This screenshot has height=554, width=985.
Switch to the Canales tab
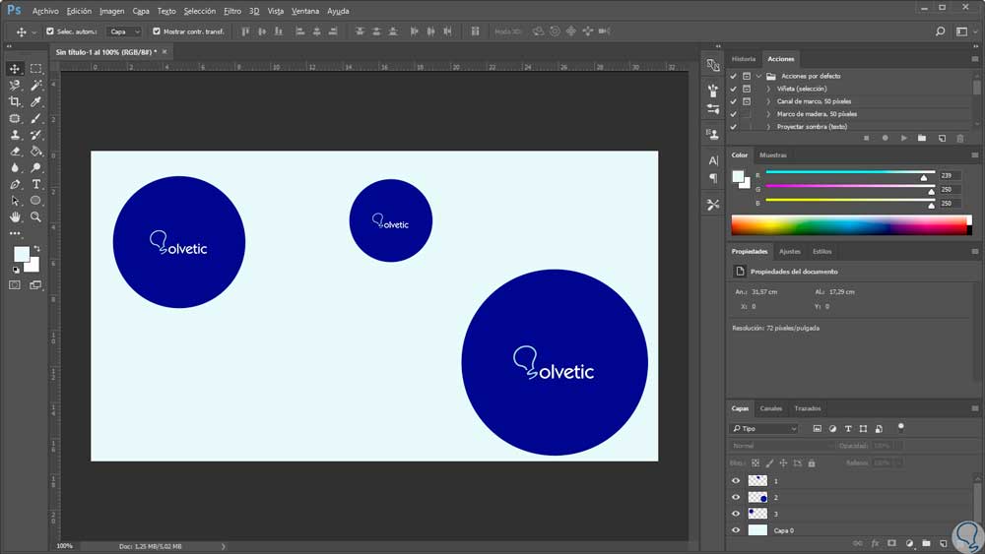(770, 408)
